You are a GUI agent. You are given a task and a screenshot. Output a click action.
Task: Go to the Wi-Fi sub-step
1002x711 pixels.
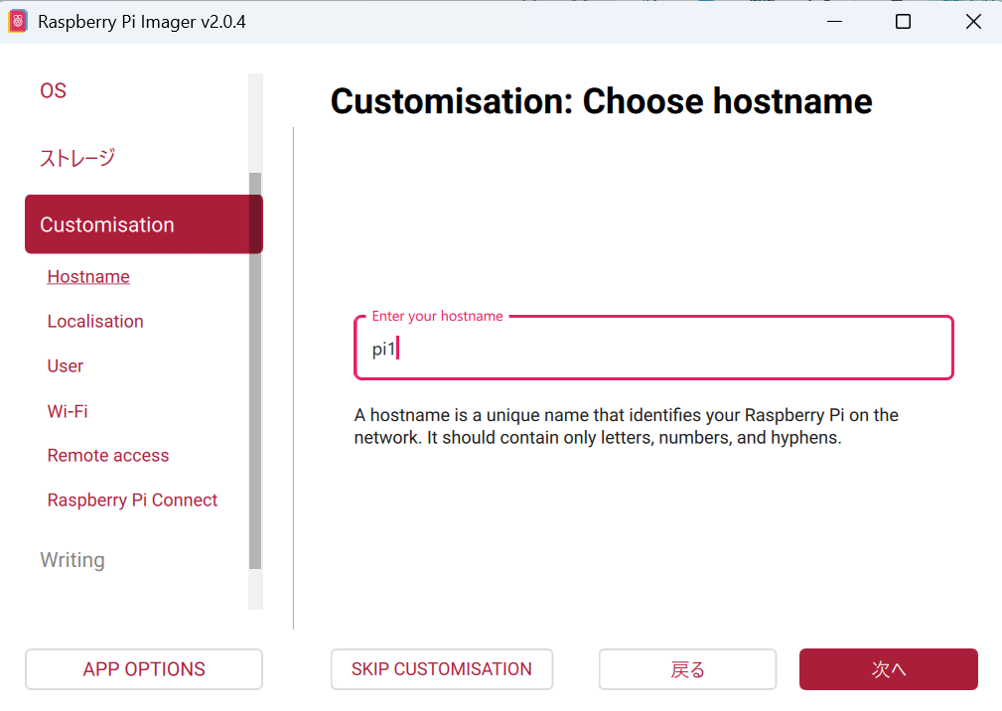[x=68, y=411]
